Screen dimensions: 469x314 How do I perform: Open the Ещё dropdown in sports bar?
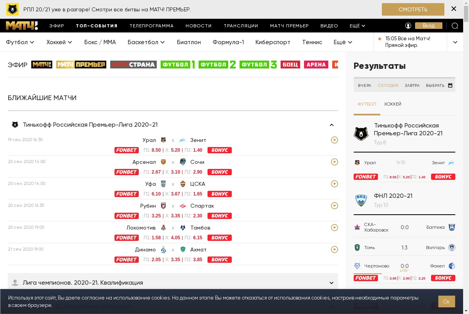point(343,42)
